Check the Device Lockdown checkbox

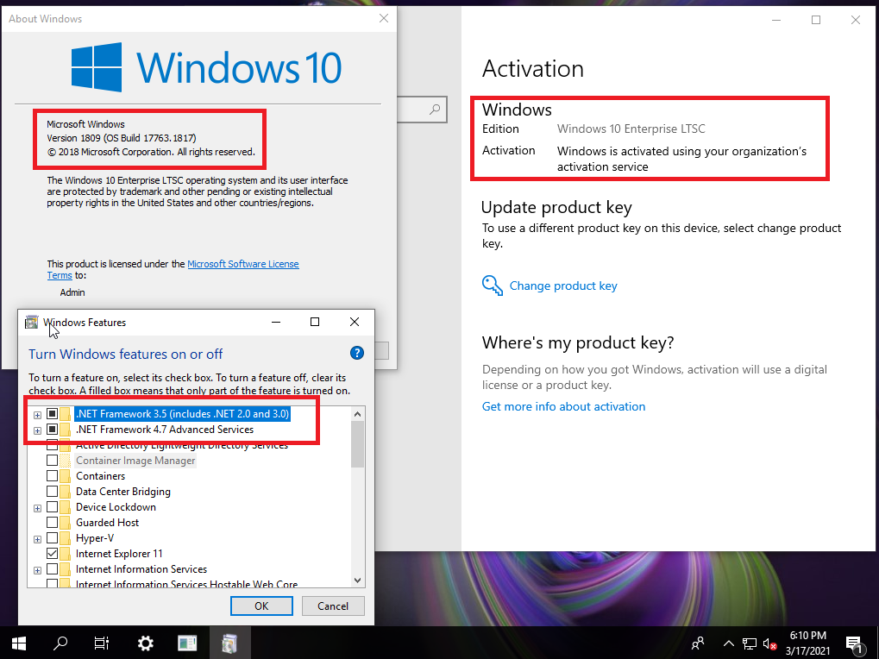(x=52, y=506)
